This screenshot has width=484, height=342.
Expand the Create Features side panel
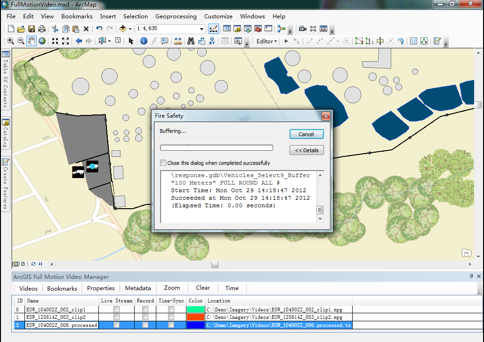(6, 184)
